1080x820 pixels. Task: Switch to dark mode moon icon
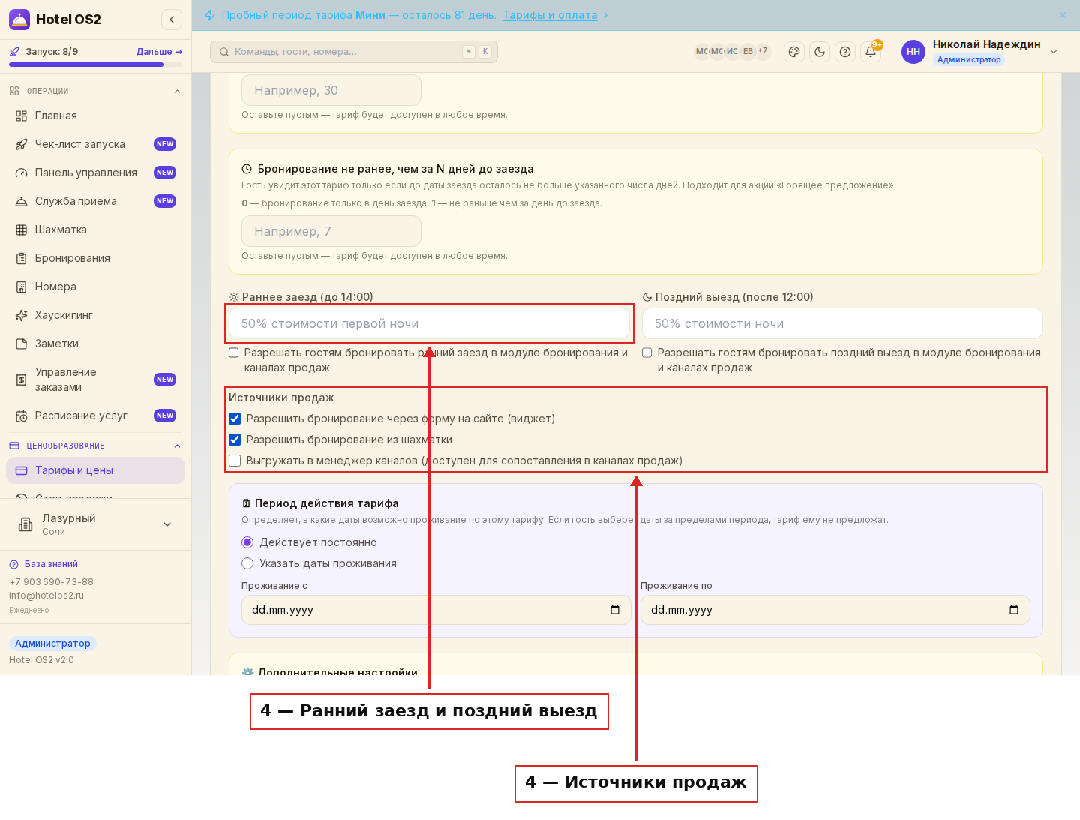pyautogui.click(x=820, y=52)
